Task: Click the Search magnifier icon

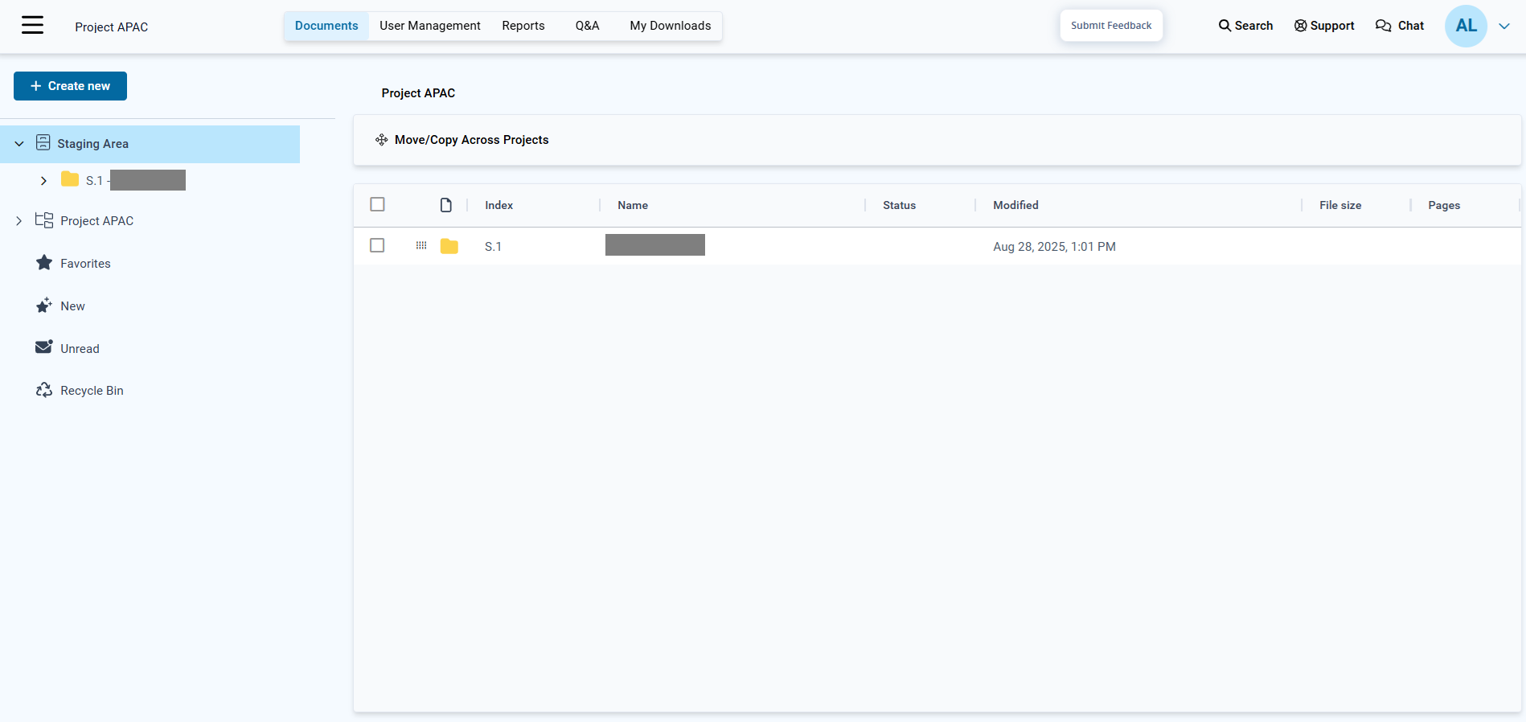Action: pos(1224,26)
